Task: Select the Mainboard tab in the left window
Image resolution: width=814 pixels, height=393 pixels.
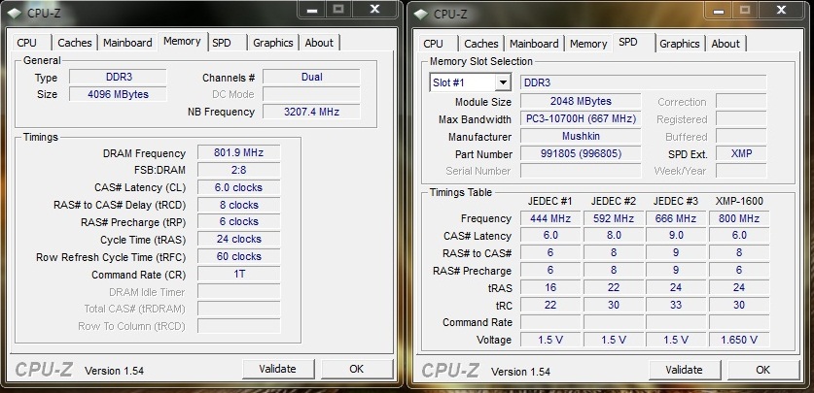Action: click(127, 43)
